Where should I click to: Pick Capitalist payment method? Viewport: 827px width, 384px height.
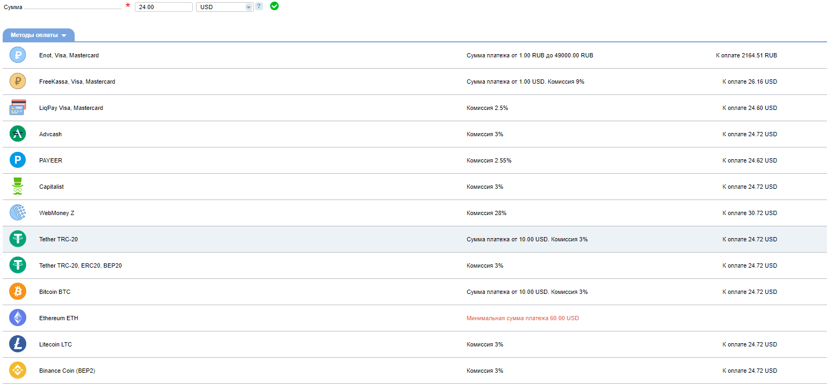click(x=52, y=187)
